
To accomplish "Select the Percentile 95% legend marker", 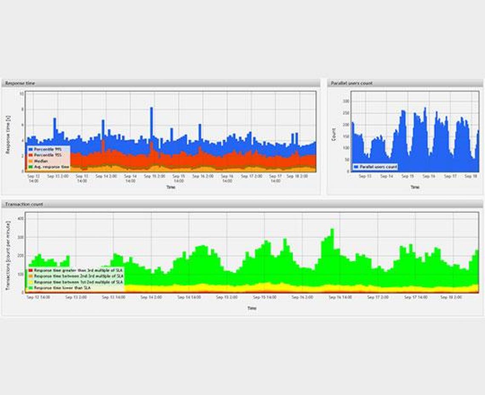I will [x=30, y=155].
